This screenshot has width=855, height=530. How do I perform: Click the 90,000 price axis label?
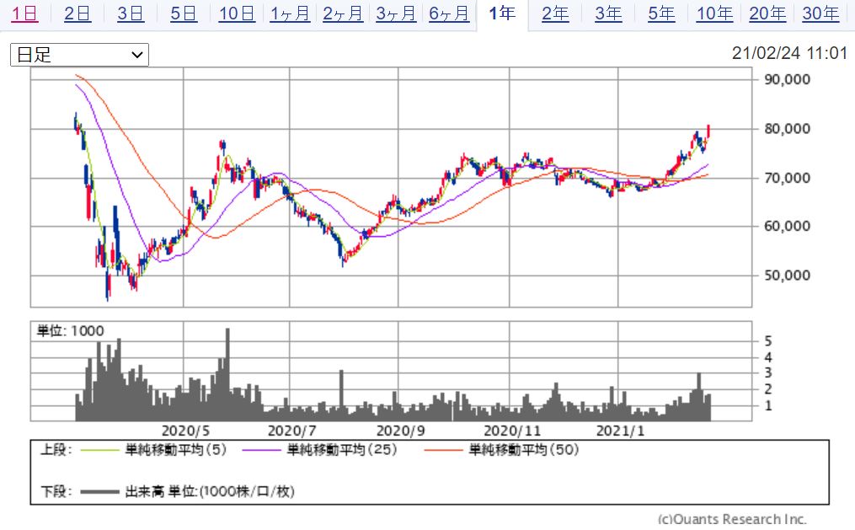coord(787,79)
